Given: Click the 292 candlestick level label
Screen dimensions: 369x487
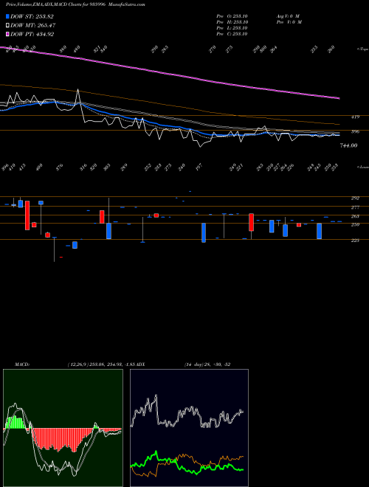Looking at the screenshot, I should [355, 198].
